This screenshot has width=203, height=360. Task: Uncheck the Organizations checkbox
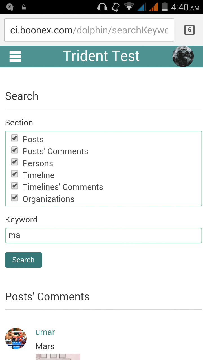15,198
